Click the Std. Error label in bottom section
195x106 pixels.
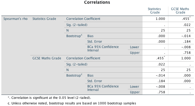coord(95,81)
